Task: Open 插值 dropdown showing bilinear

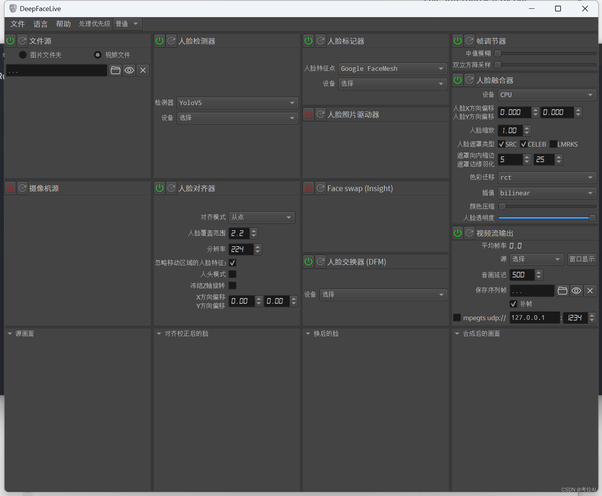Action: click(547, 193)
